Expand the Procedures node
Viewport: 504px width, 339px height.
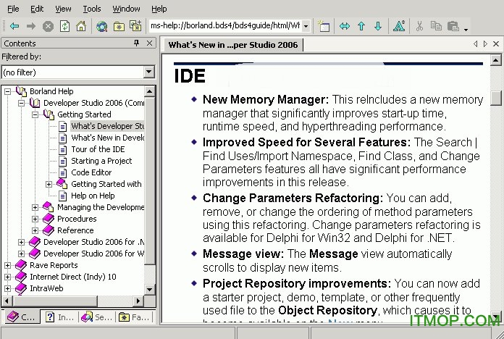pos(35,219)
